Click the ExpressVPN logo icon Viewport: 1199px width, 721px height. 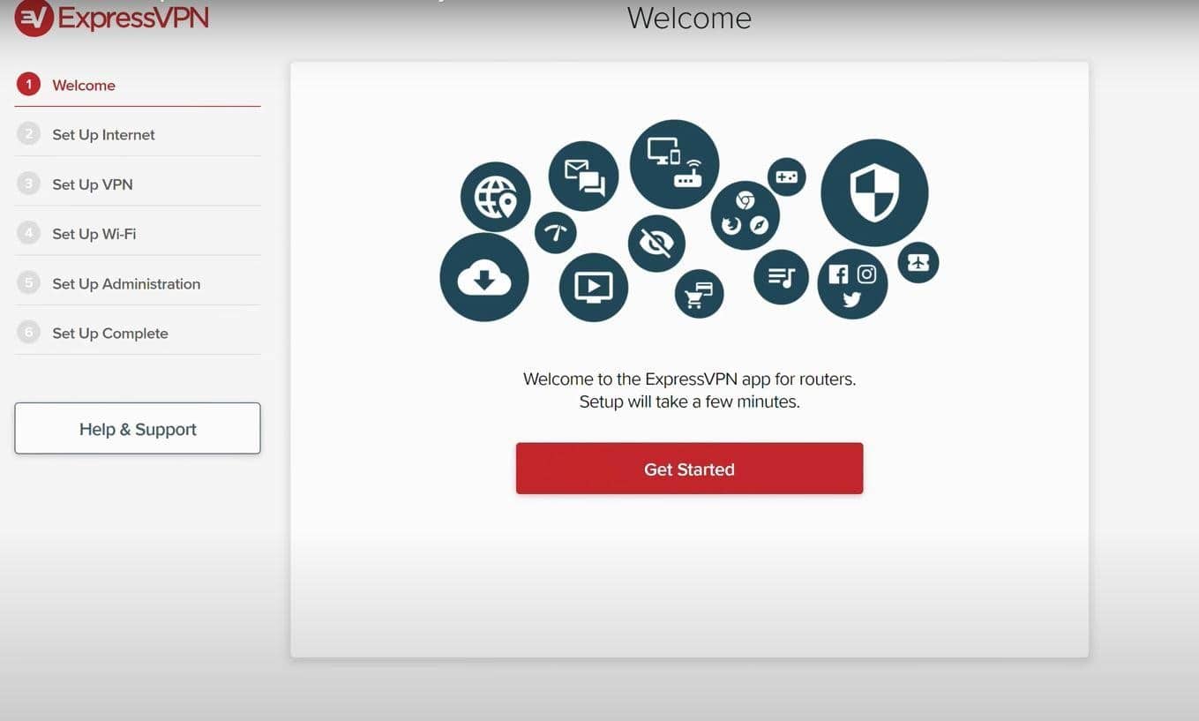click(34, 17)
